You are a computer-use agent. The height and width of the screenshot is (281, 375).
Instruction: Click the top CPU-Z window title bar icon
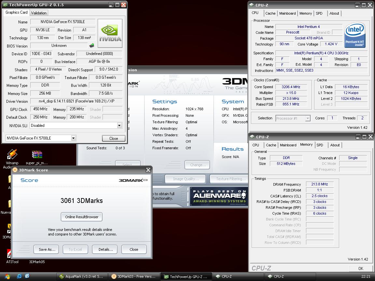click(x=252, y=5)
